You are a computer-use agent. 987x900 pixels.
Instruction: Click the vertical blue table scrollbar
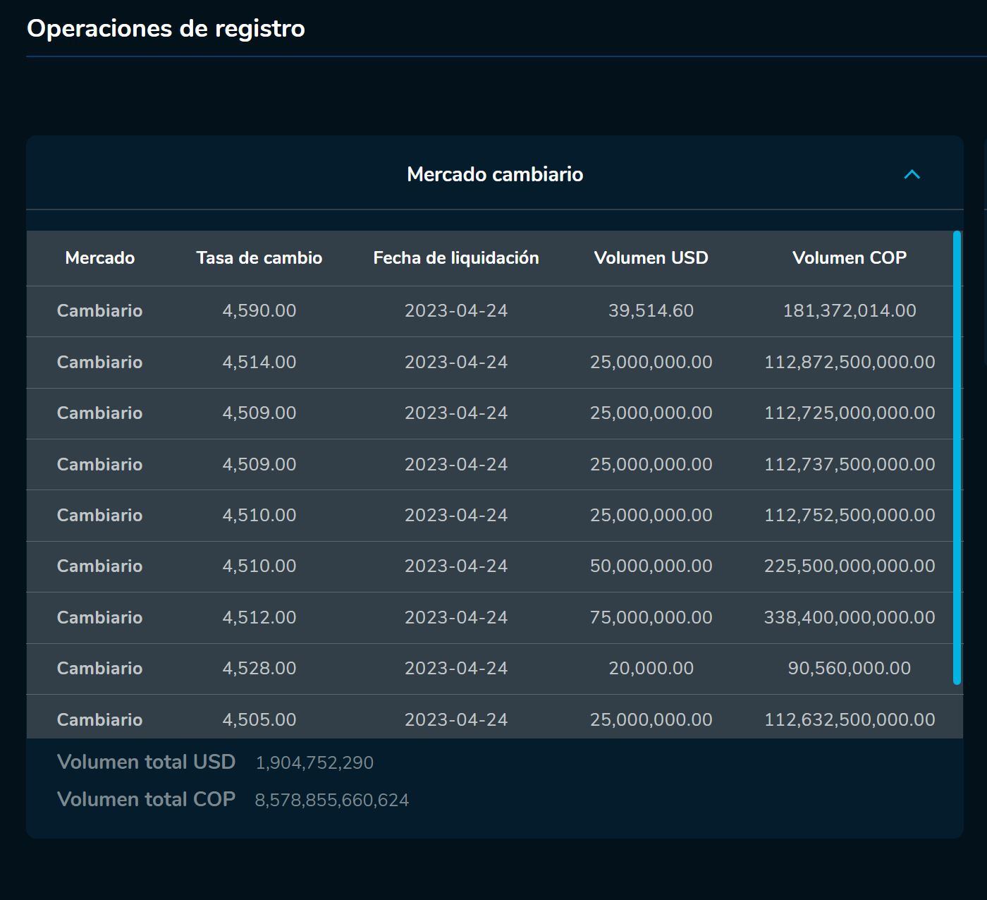[957, 457]
